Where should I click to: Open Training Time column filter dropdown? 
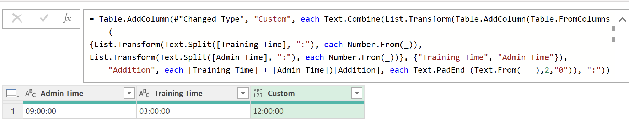(243, 93)
